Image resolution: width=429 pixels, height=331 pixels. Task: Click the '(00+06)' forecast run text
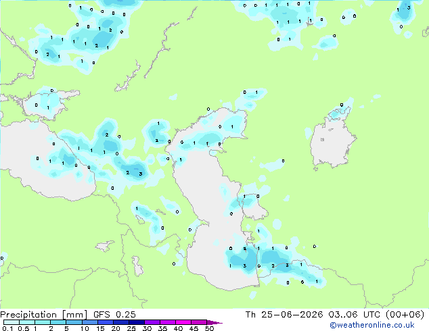pos(405,314)
